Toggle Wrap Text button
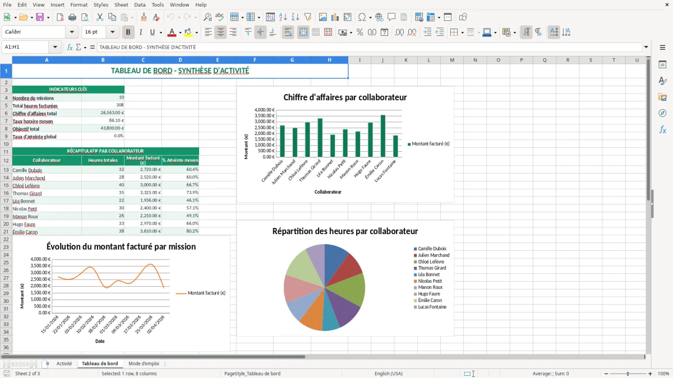Screen dimensions: 673x378 [288, 32]
